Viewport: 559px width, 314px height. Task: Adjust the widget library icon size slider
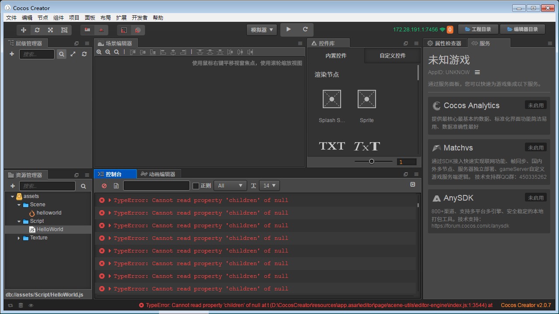point(373,161)
